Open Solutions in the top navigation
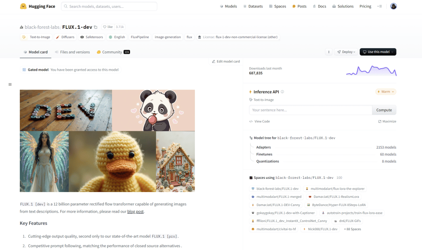Viewport: 422px width, 250px height. tap(342, 6)
